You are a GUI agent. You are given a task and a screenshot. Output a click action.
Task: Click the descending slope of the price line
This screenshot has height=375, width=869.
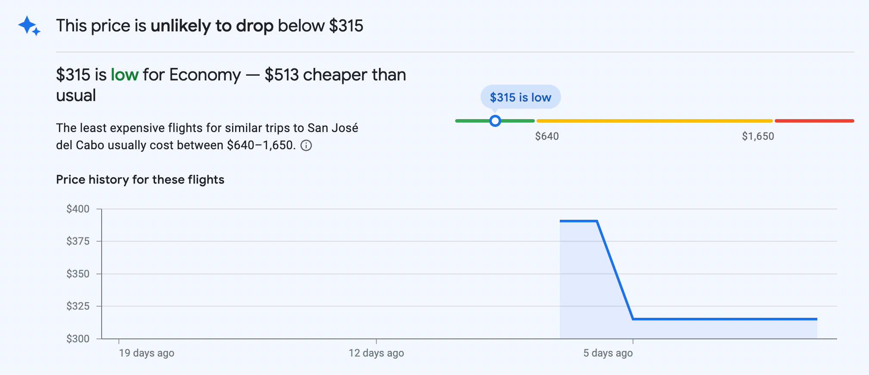(615, 270)
